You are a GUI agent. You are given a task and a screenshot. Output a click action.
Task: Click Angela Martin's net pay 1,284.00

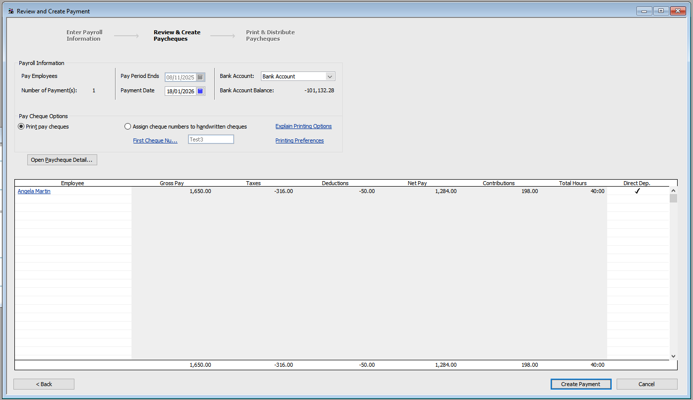click(x=446, y=191)
